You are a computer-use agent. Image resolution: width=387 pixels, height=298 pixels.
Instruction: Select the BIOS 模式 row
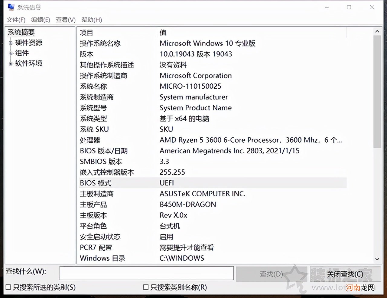point(213,183)
